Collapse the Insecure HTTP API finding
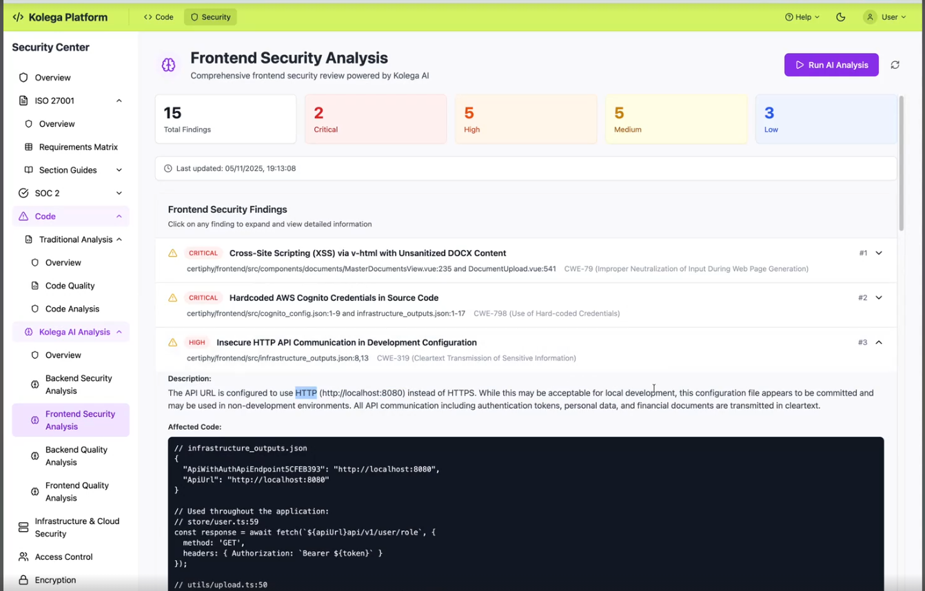This screenshot has width=925, height=591. click(878, 342)
